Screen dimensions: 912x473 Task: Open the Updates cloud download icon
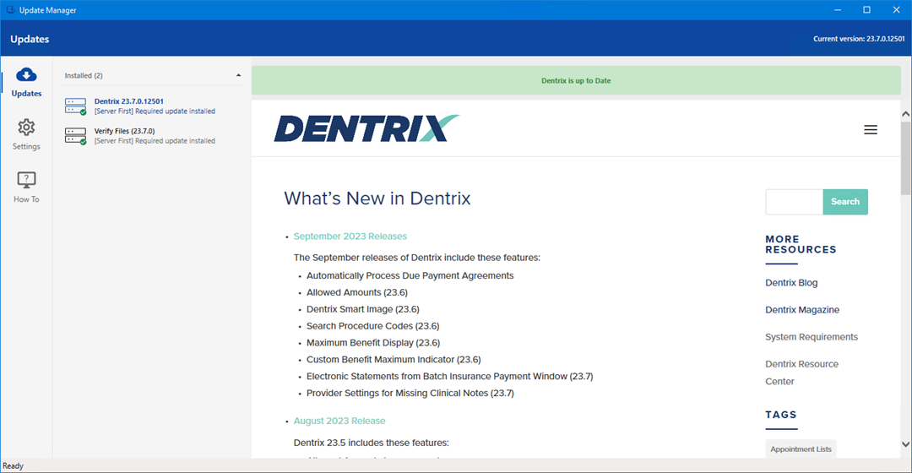tap(26, 75)
